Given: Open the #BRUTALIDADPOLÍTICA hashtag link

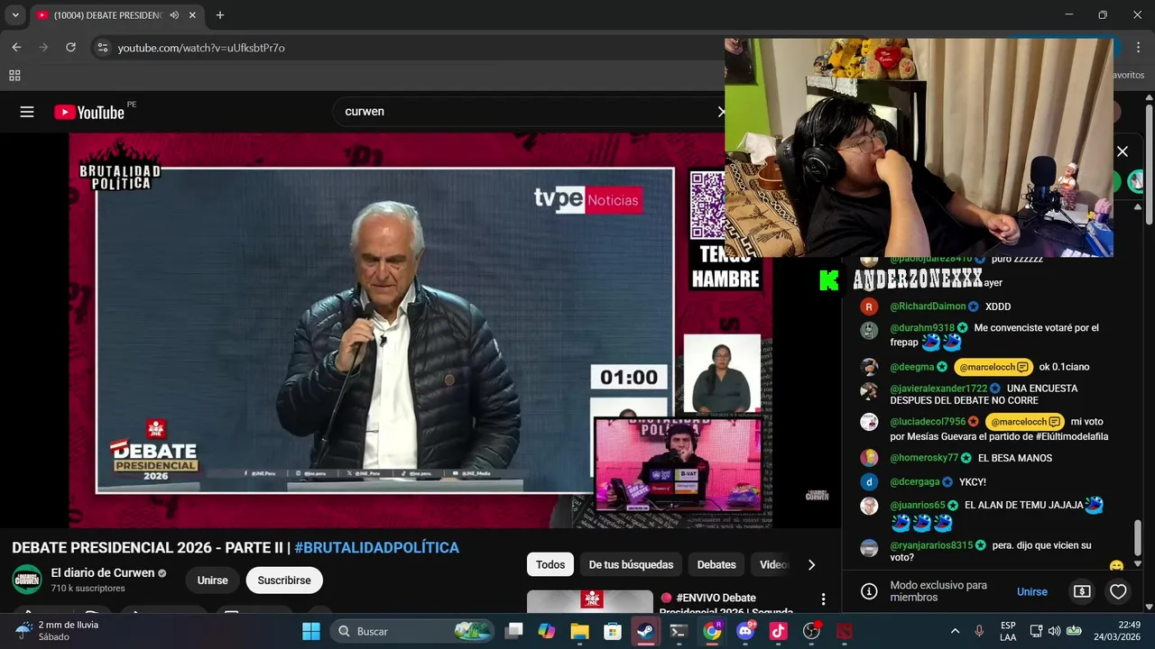Looking at the screenshot, I should pyautogui.click(x=376, y=547).
